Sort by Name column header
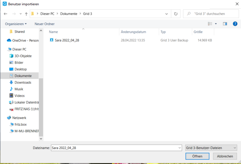241x164 pixels. [53, 32]
